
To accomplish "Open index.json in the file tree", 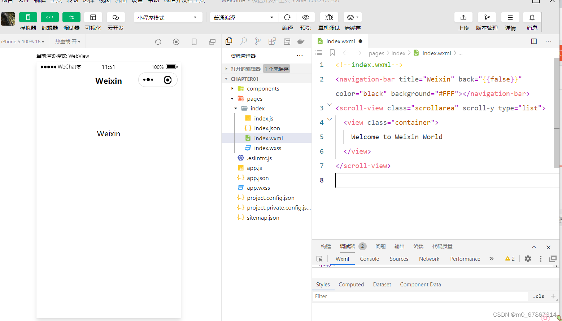I will click(x=267, y=128).
